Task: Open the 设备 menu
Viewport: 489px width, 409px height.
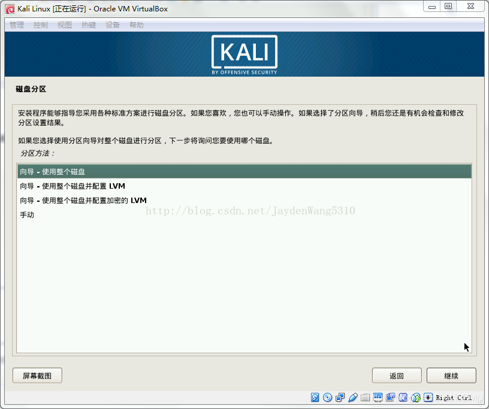Action: click(113, 25)
